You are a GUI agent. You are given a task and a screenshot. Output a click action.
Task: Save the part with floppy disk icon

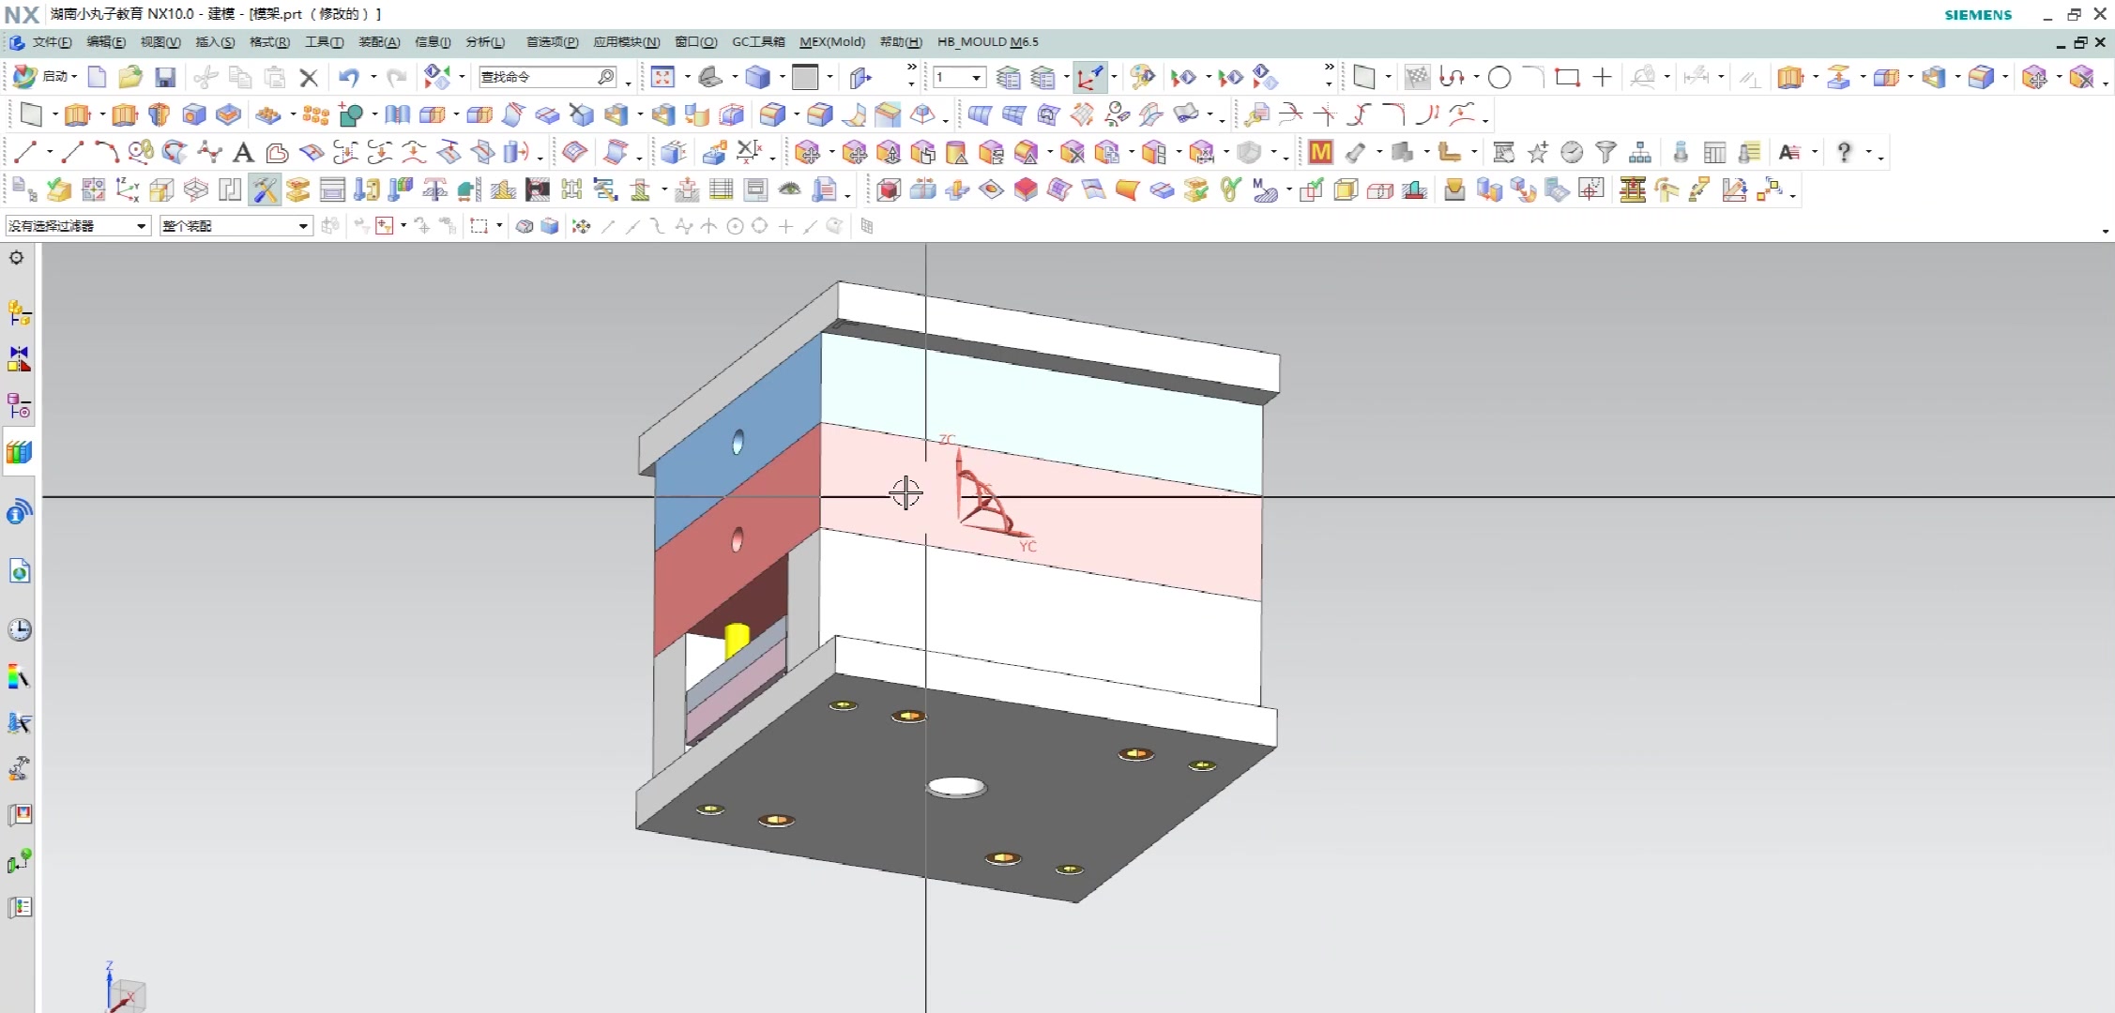coord(165,77)
